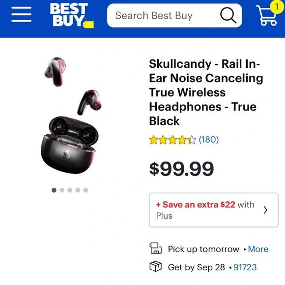This screenshot has height=285, width=285.
Task: Open the Skullcandy earbuds product image
Action: [70, 115]
